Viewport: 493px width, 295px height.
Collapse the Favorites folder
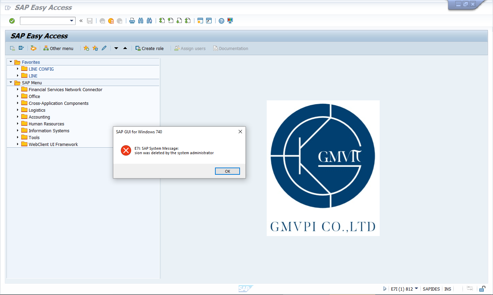click(x=11, y=62)
